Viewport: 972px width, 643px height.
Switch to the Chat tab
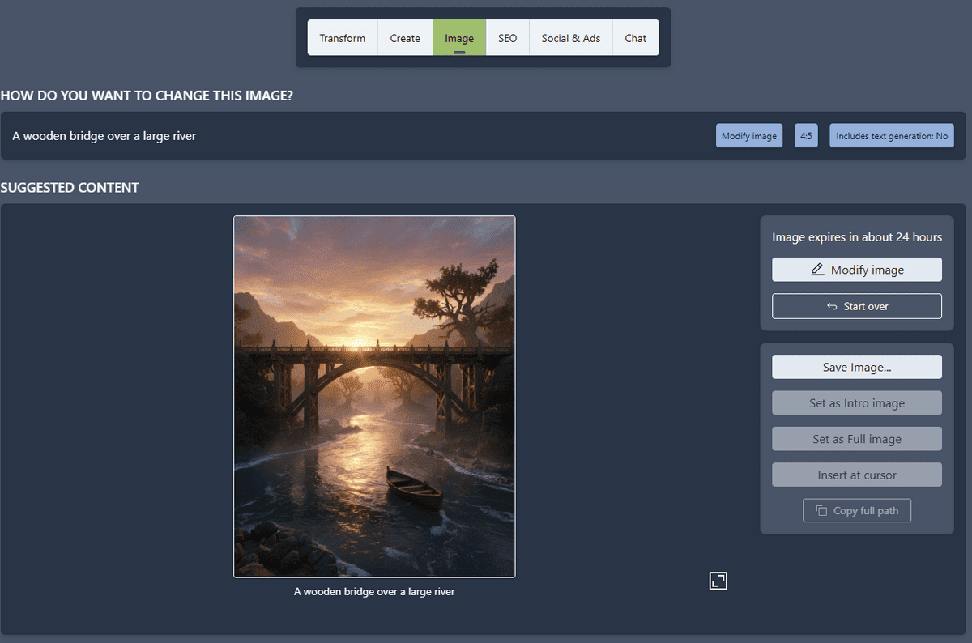[x=636, y=38]
